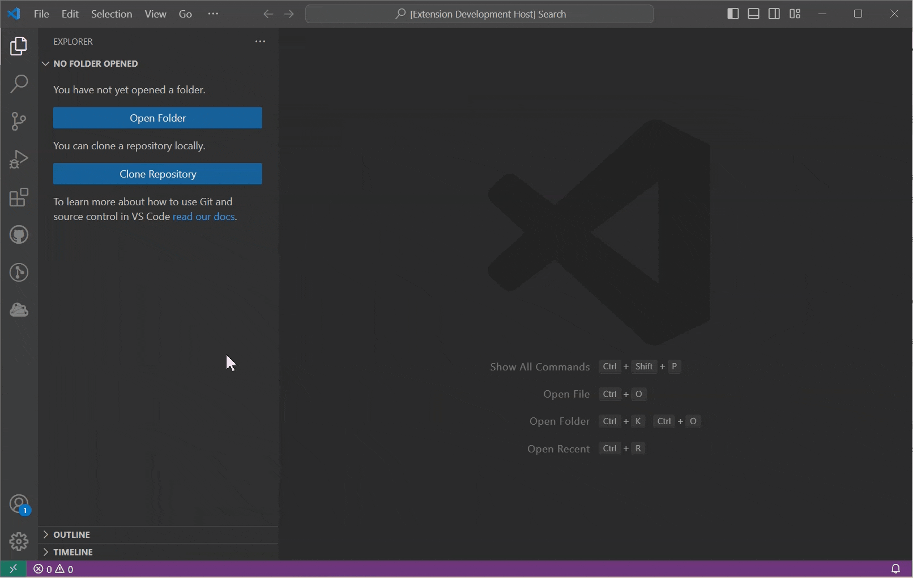The height and width of the screenshot is (578, 913).
Task: Open the Accounts menu icon
Action: (19, 504)
